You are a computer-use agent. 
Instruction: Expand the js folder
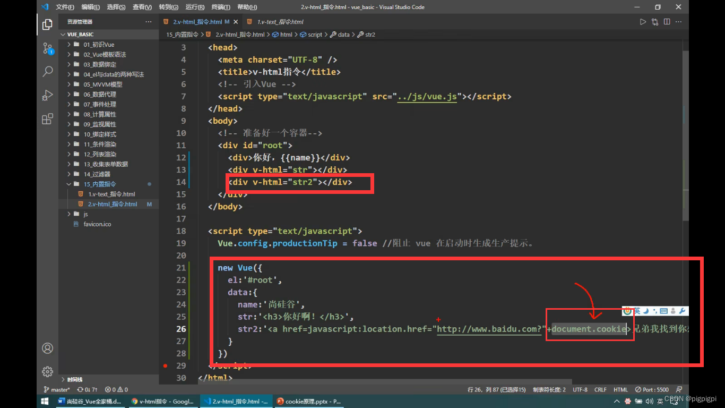click(x=85, y=214)
